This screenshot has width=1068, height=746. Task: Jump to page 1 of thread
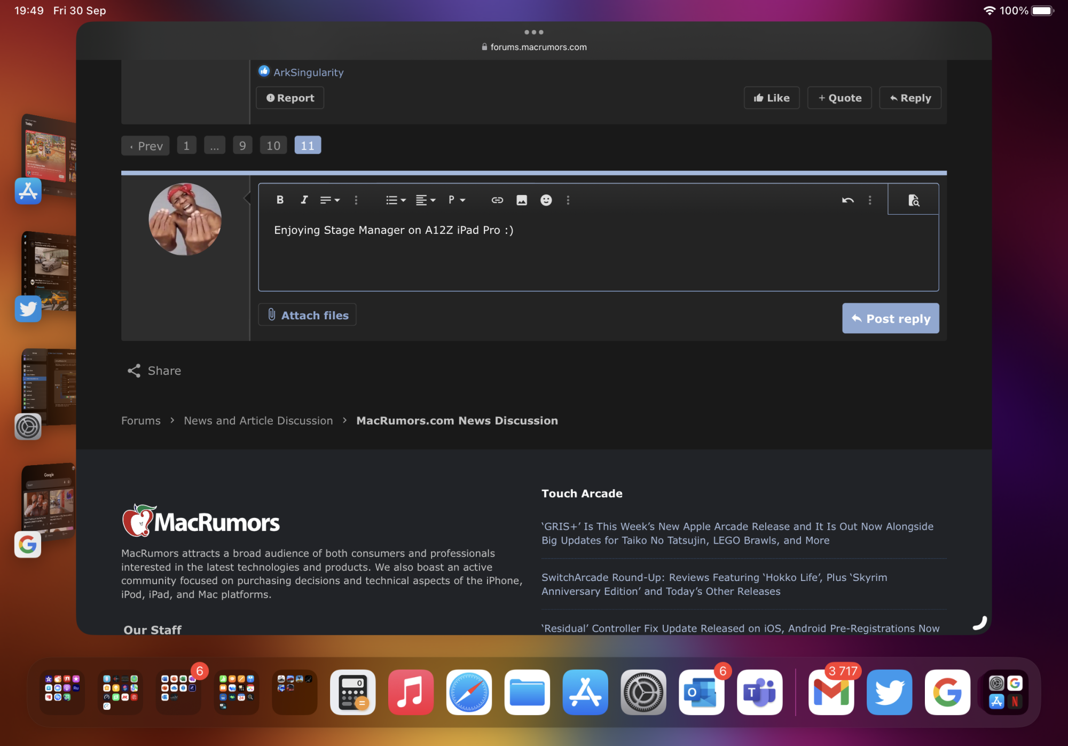click(186, 146)
